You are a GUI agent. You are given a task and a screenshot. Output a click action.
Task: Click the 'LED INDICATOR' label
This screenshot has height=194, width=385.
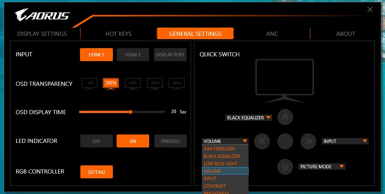tap(36, 141)
